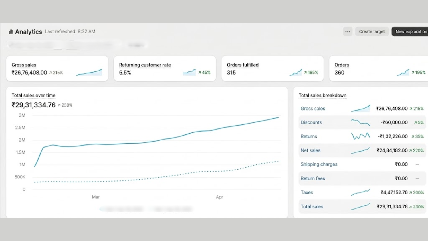Click the 3M label on the y-axis
428x241 pixels.
[22, 115]
